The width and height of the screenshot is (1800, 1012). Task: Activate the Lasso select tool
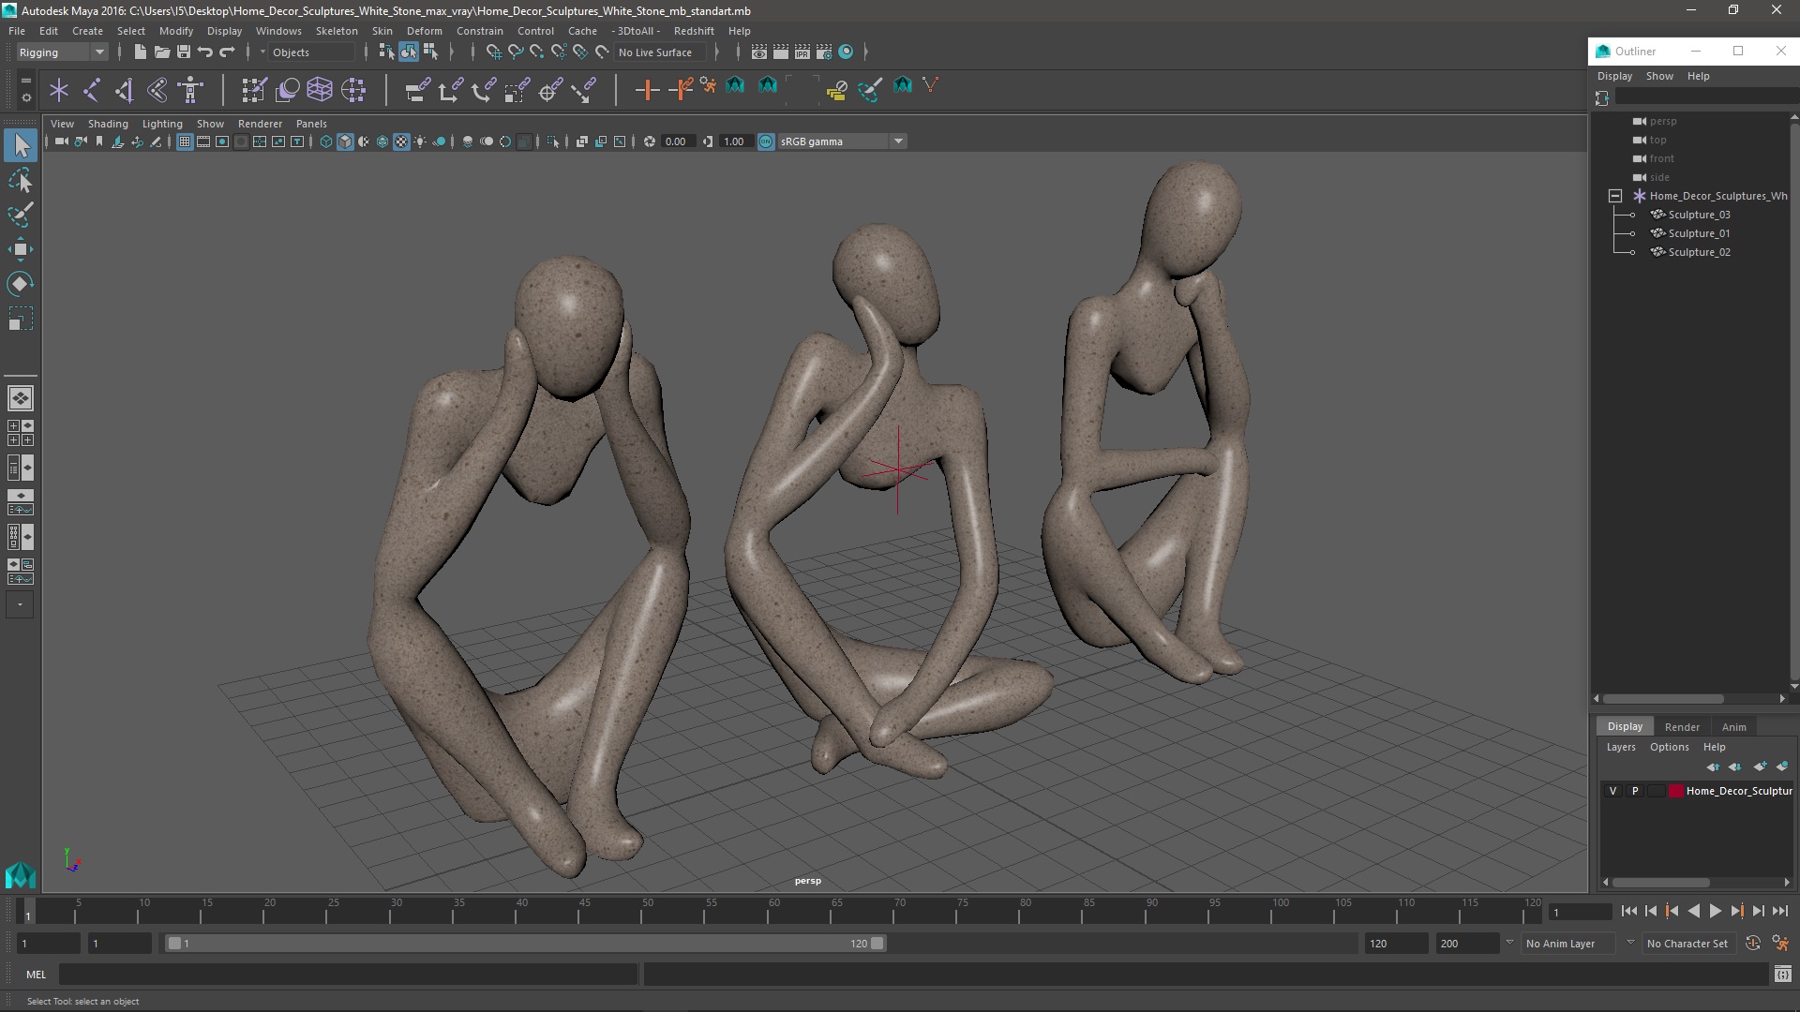click(x=21, y=180)
